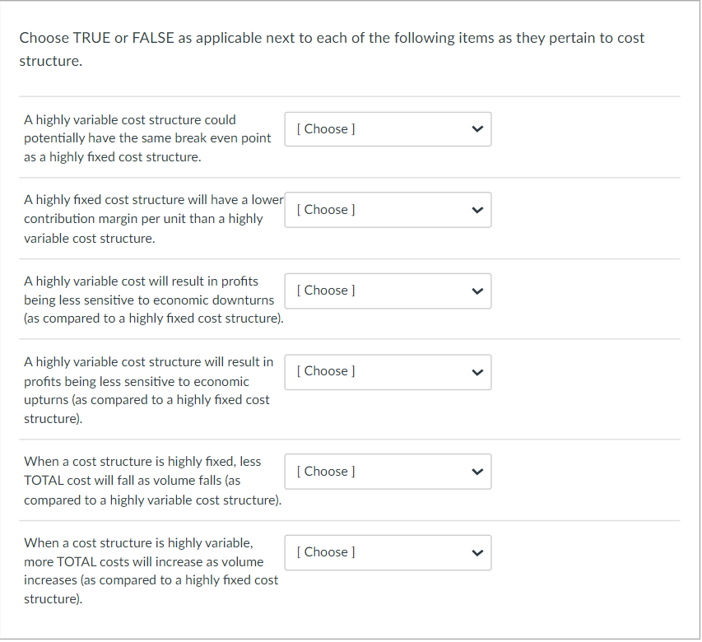
Task: Open dropdown for same break even point statement
Action: [x=388, y=129]
